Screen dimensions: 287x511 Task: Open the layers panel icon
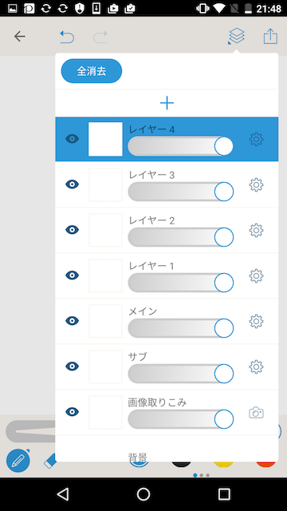click(x=237, y=36)
